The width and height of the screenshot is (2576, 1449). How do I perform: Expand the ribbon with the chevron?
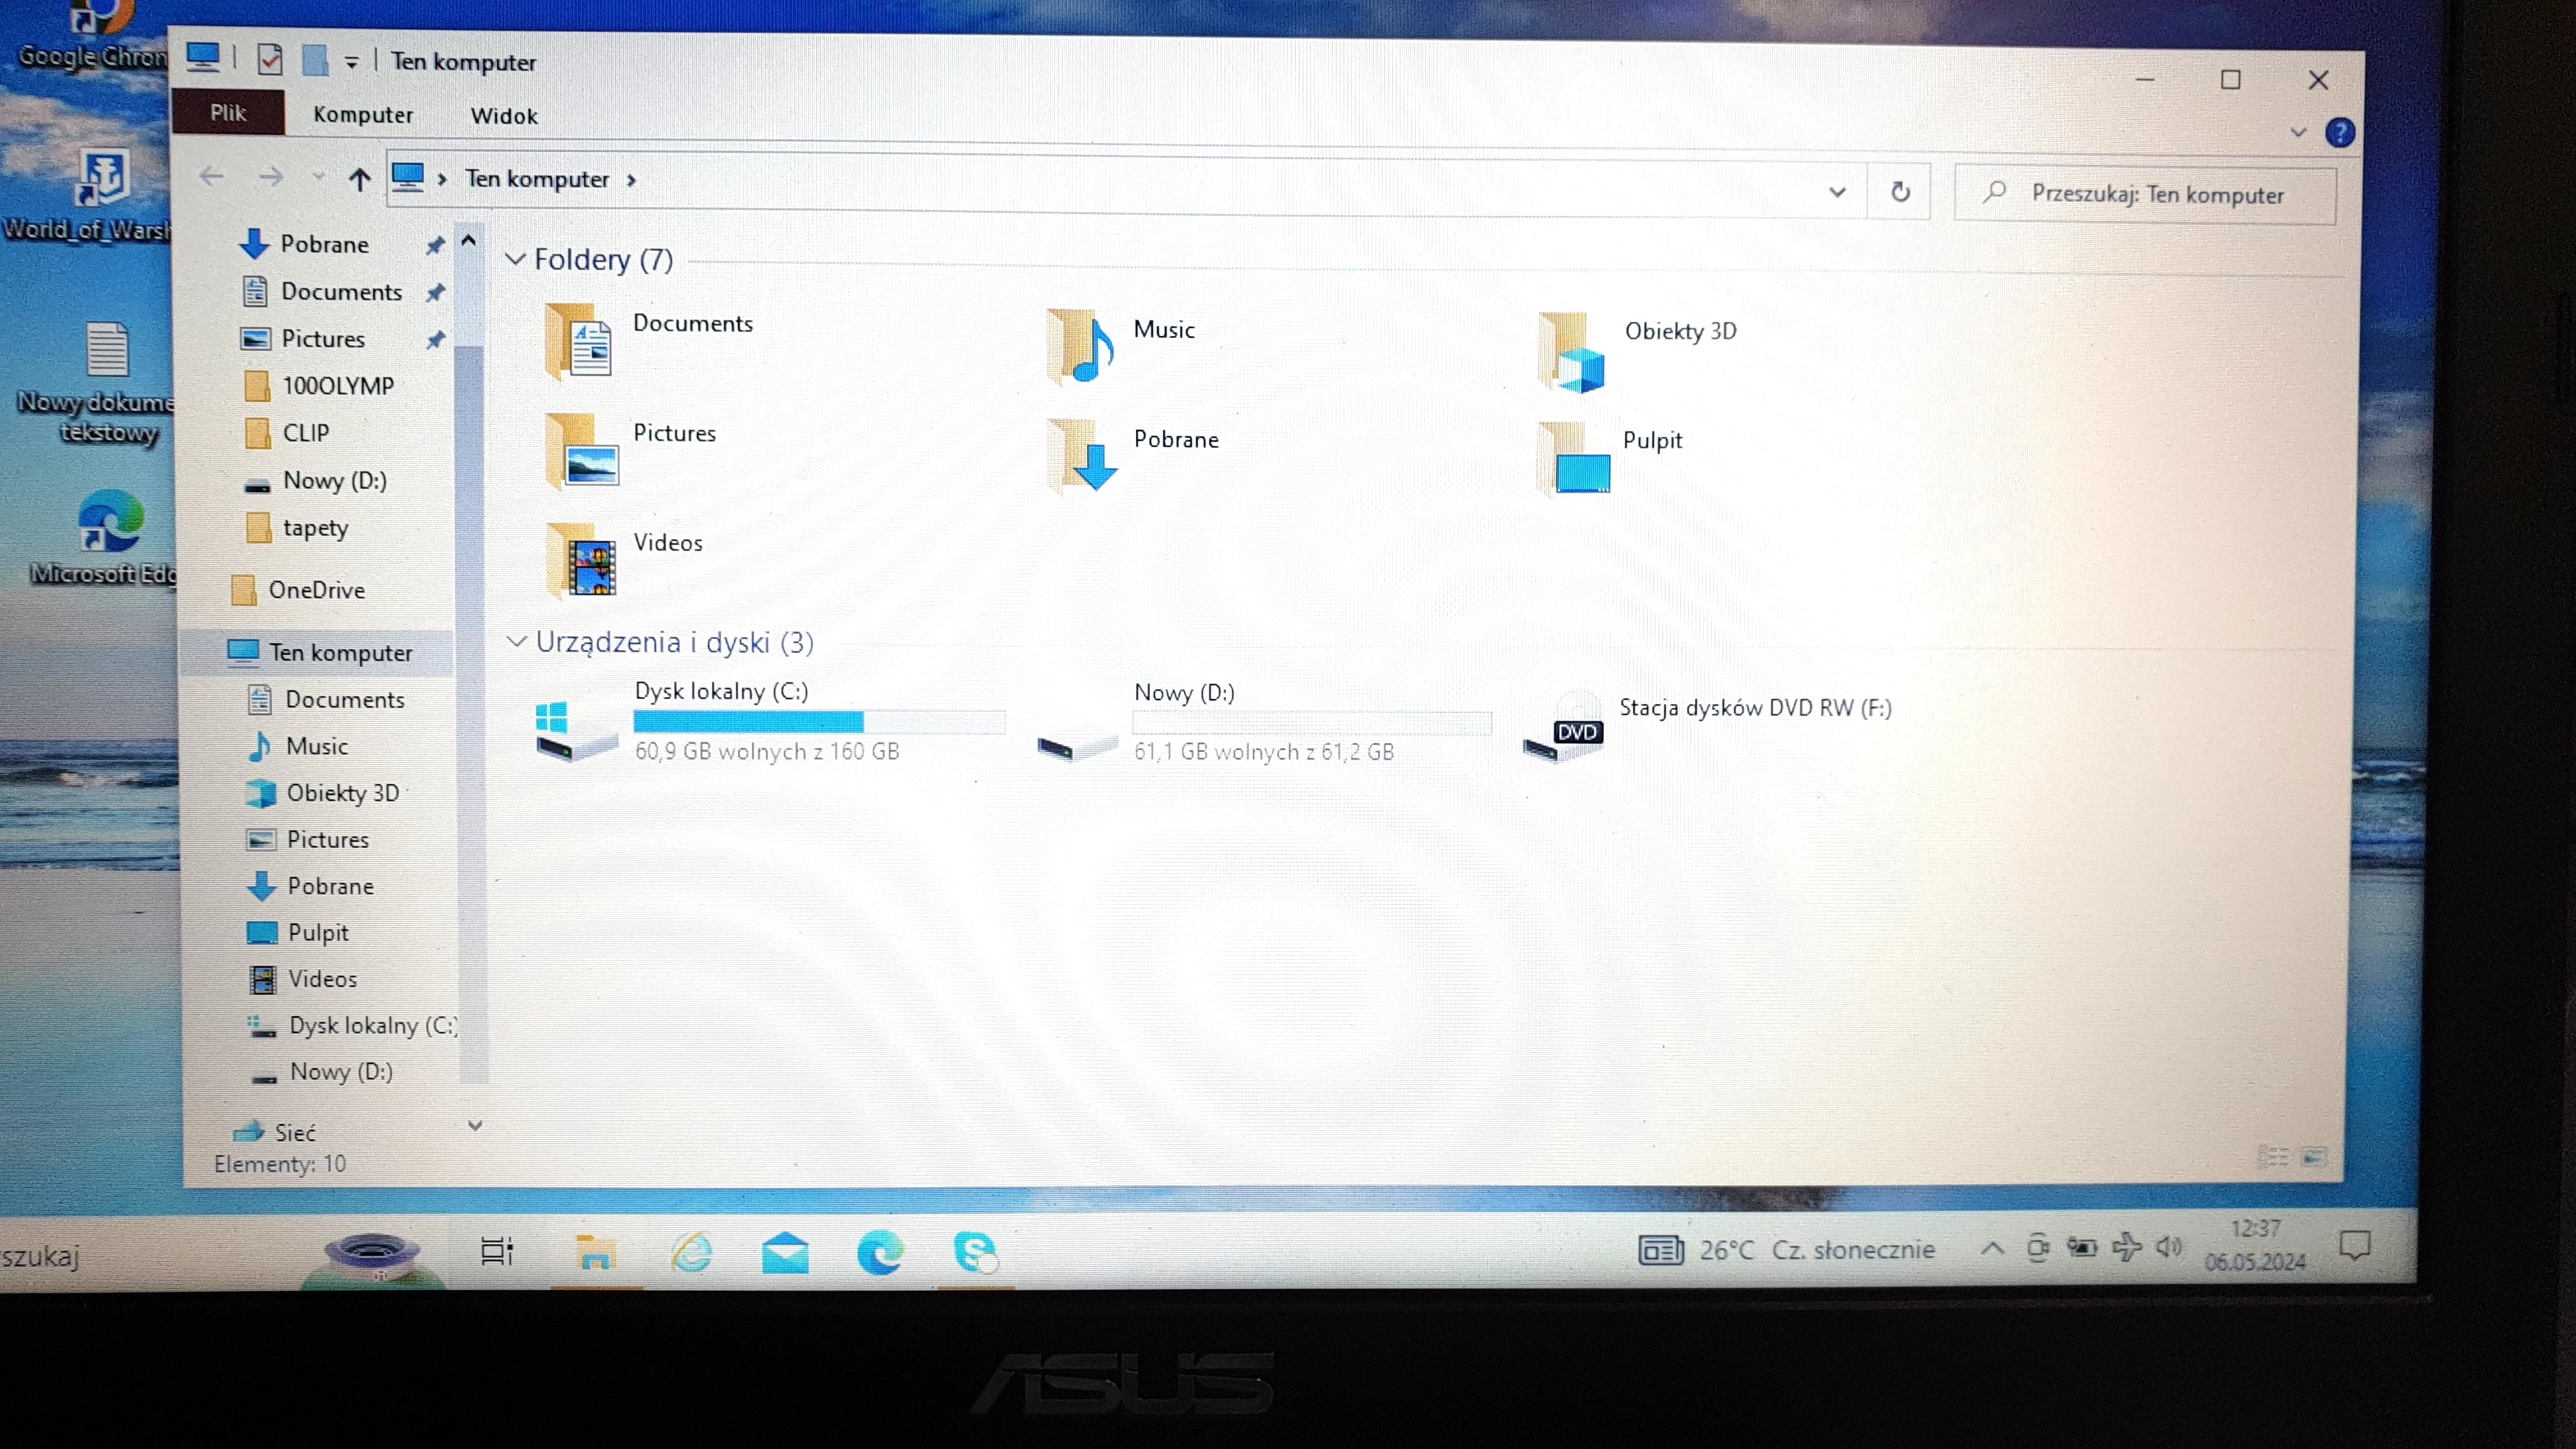click(2298, 132)
